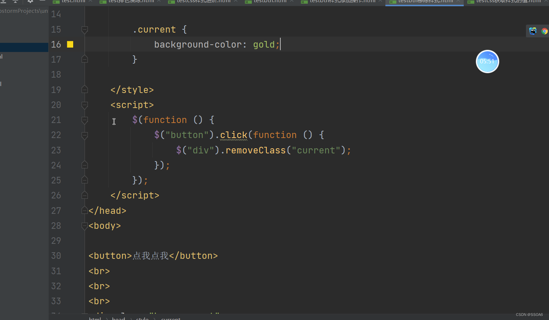549x320 pixels.
Task: Open the testbtn.html editor tab
Action: [269, 2]
